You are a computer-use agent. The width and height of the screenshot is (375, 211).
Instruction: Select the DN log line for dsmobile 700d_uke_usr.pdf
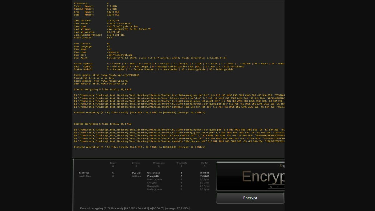coord(179,141)
